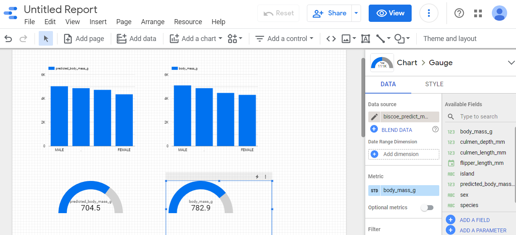Open Google apps grid icon
This screenshot has height=235, width=516.
[x=478, y=13]
